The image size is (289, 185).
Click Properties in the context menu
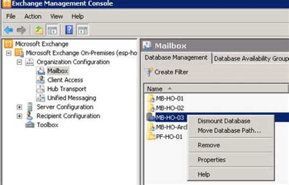212,160
